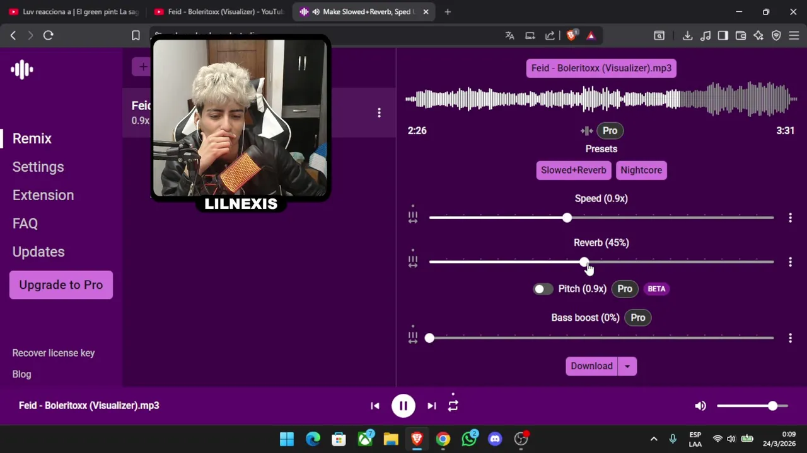Open Settings in the sidebar

tap(38, 167)
